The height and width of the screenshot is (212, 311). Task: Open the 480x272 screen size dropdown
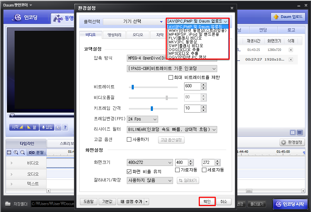coord(149,162)
